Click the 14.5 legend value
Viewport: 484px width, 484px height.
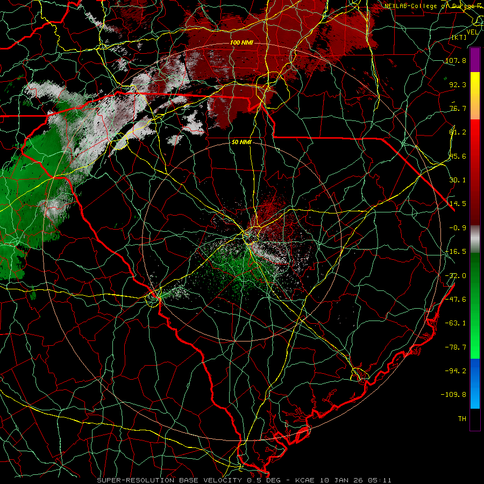pos(458,204)
